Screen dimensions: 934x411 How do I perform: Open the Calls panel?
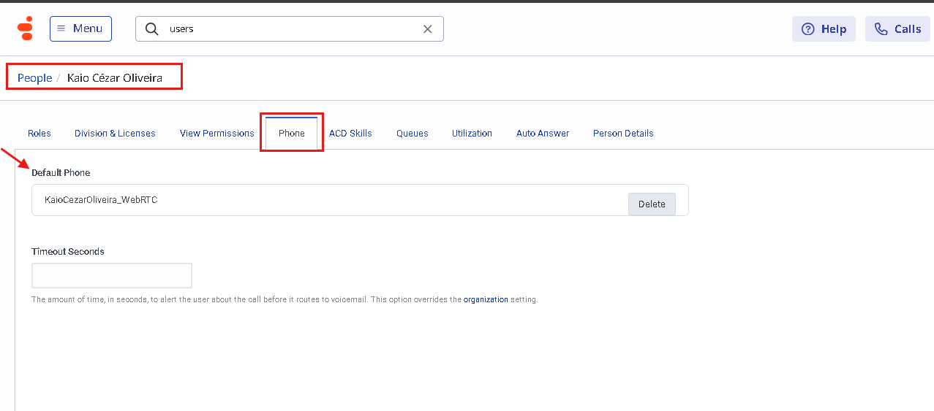coord(897,29)
